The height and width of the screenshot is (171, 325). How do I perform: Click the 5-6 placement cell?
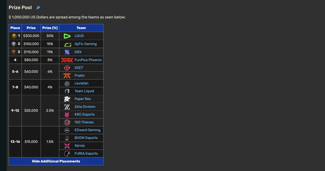[15, 72]
